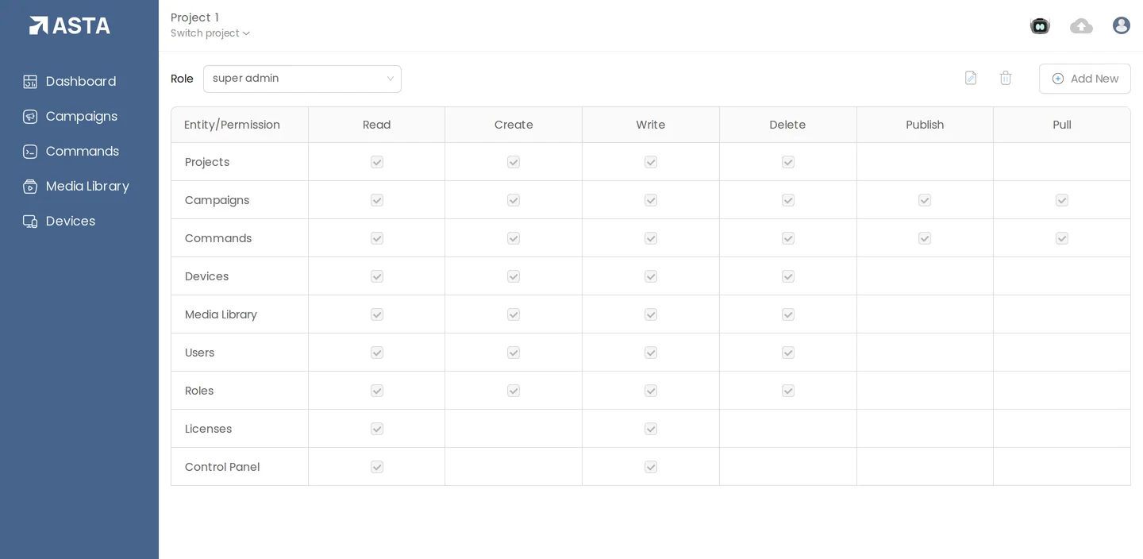The height and width of the screenshot is (559, 1143).
Task: Click the Create column header
Action: (x=514, y=125)
